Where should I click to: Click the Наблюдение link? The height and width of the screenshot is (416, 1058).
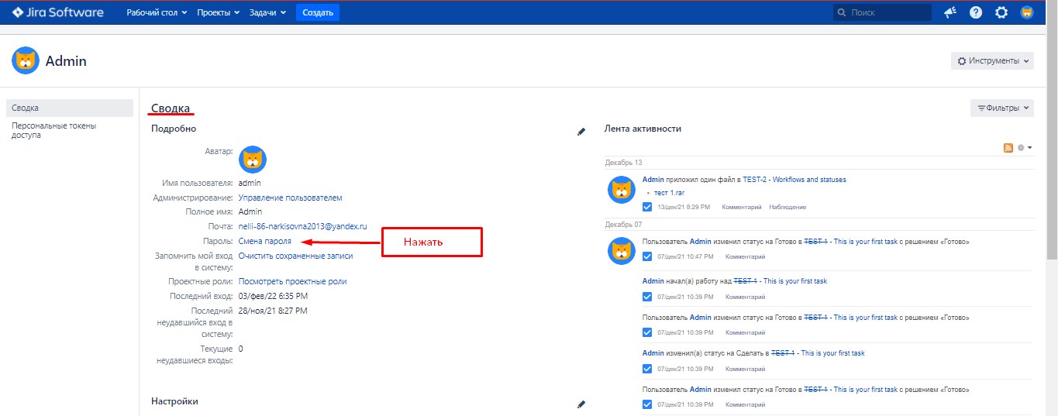[x=787, y=207]
